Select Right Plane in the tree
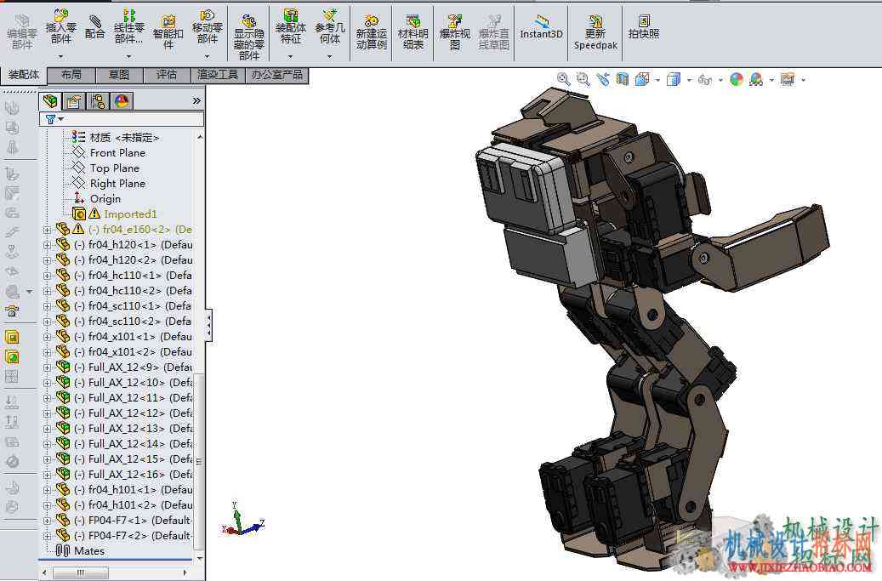Screen dimensions: 882x581 click(117, 183)
